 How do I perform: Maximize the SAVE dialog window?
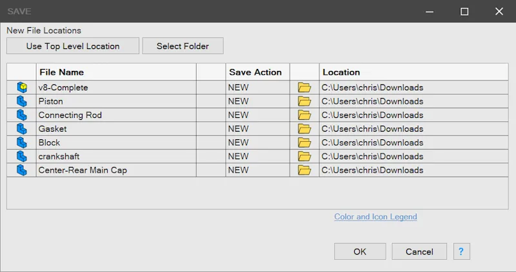(464, 12)
